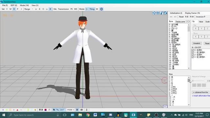The width and height of the screenshot is (210, 118).
Task: Click the viewport four-arrow move icon
Action: (x=154, y=13)
